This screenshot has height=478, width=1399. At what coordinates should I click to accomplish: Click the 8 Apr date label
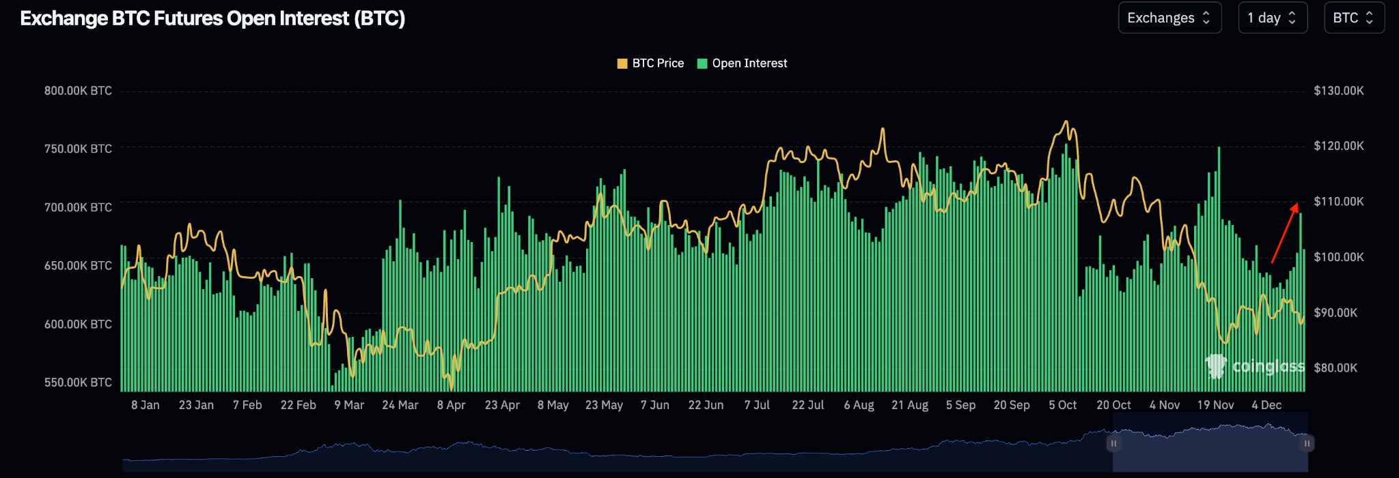click(452, 405)
